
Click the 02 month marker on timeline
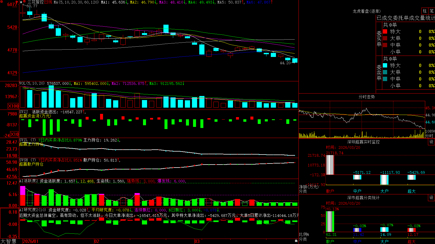[97, 241]
